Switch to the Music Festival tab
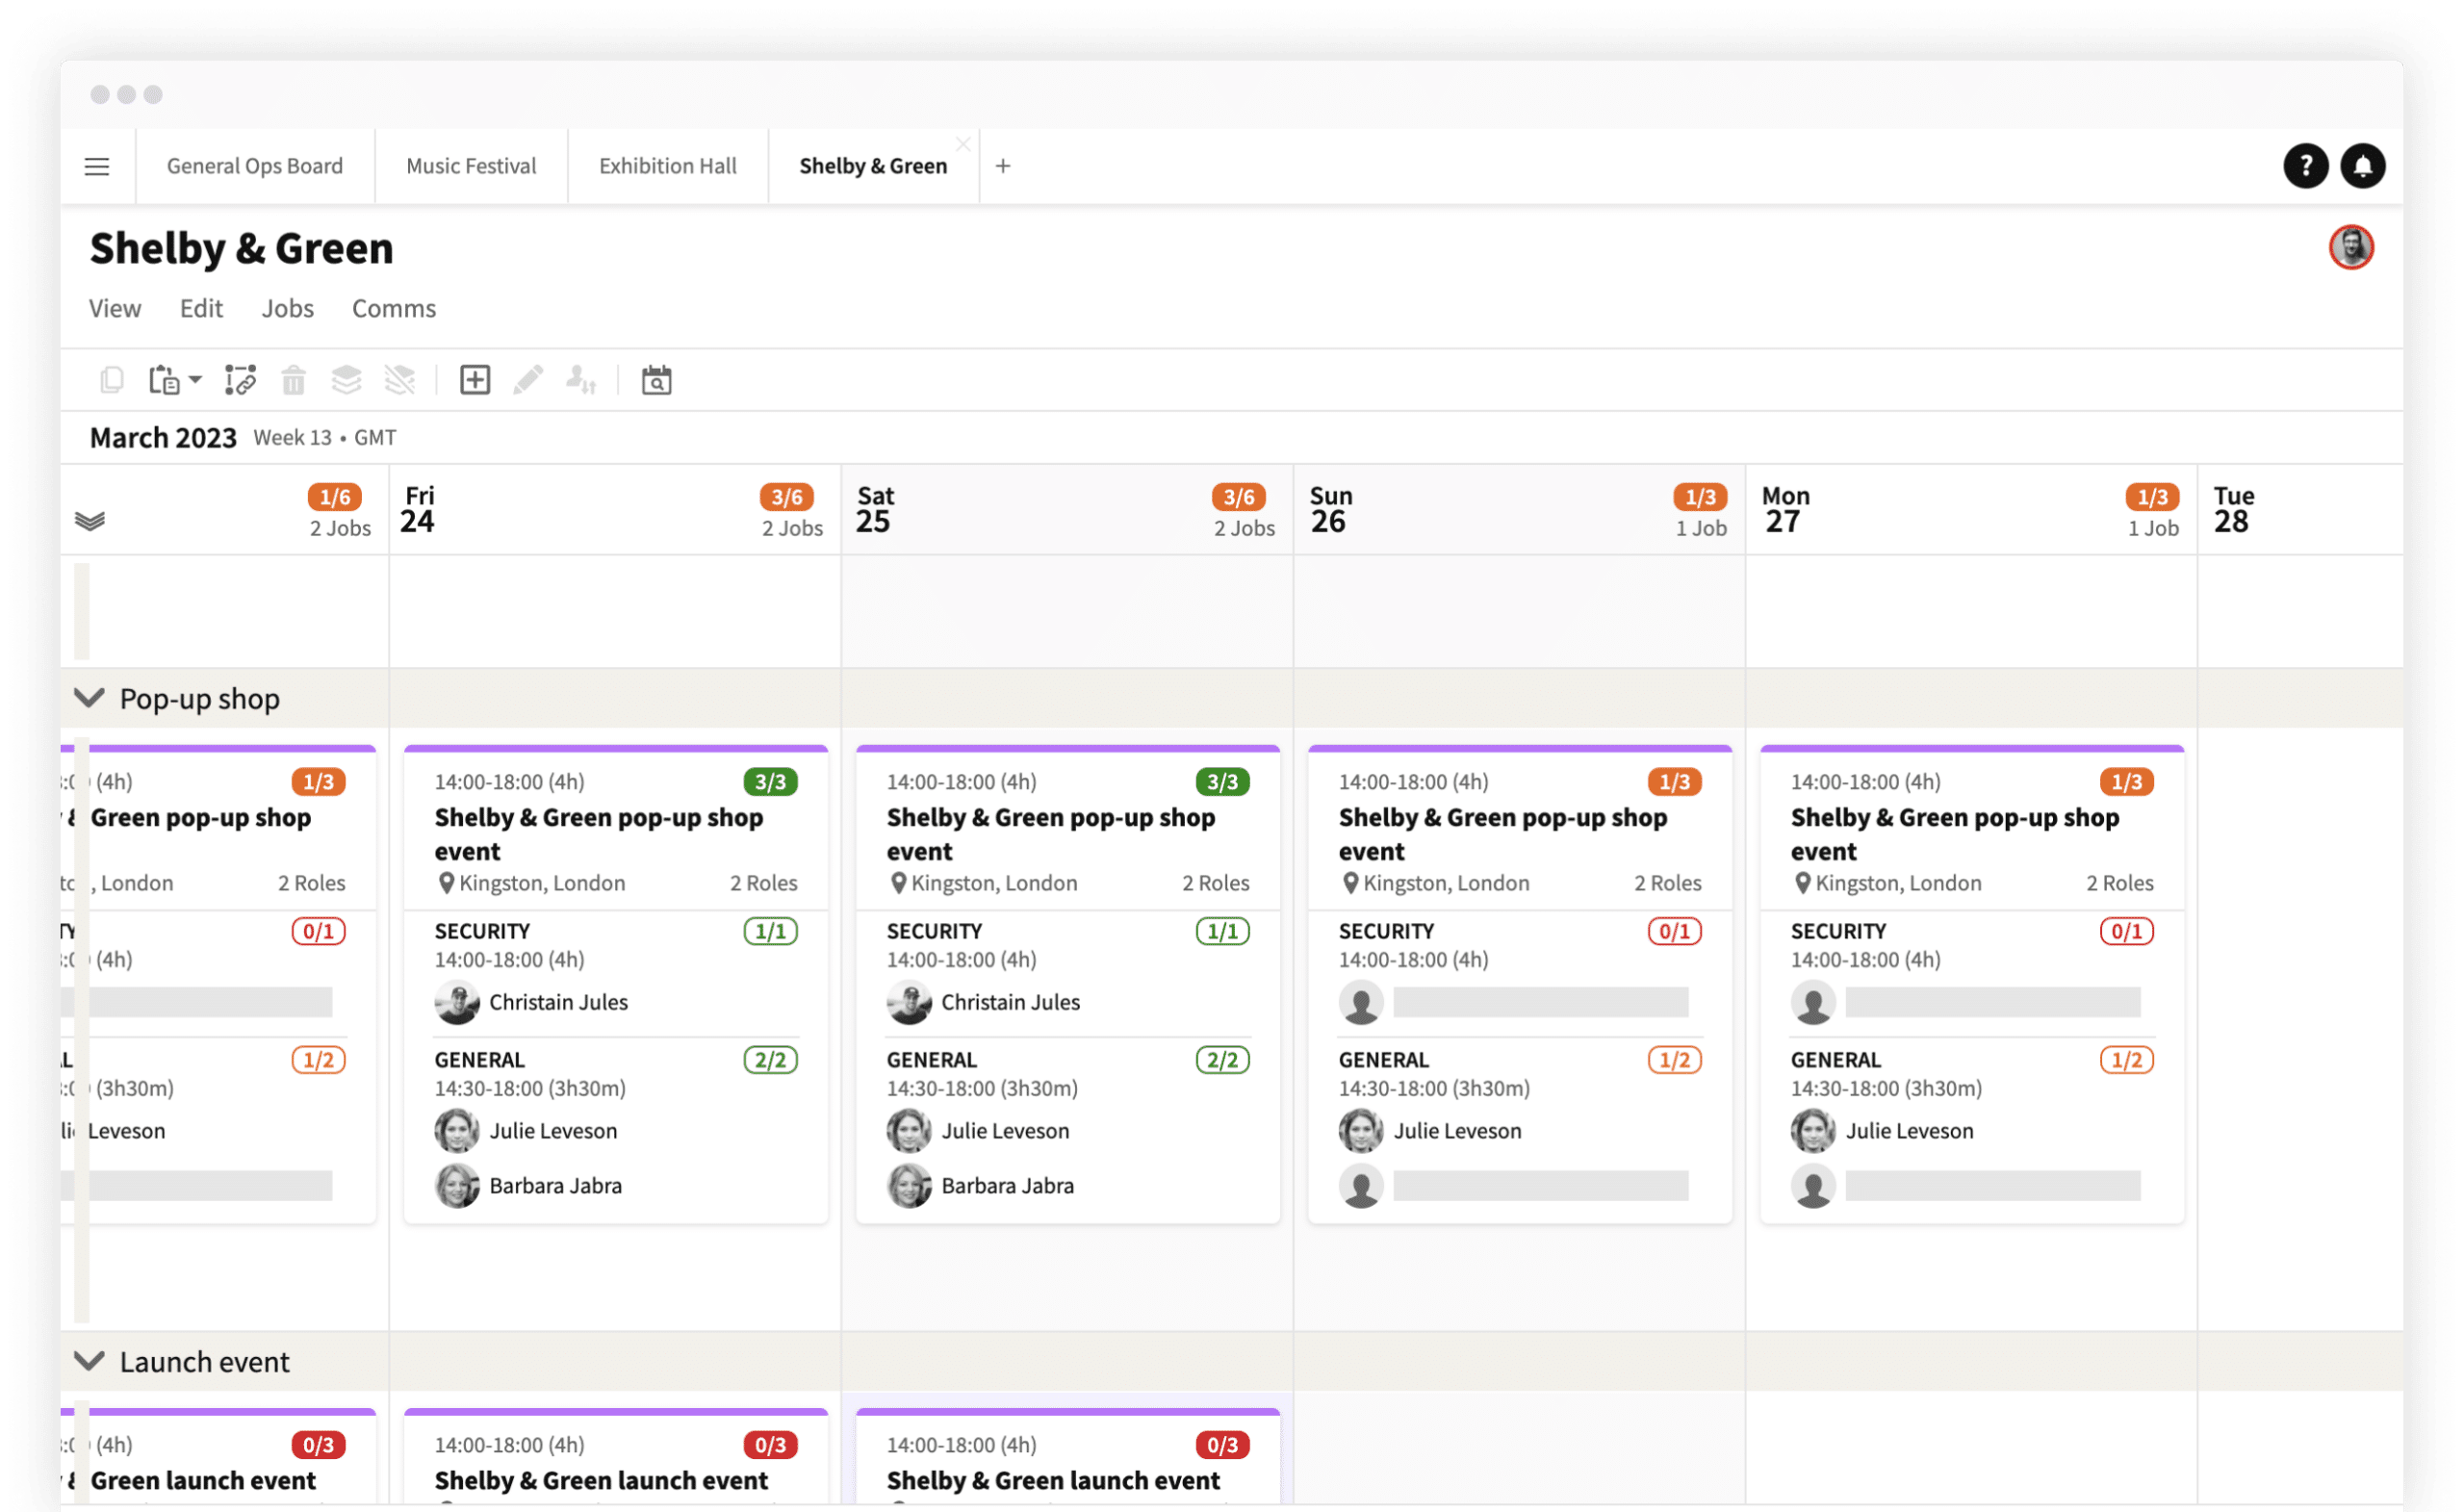The width and height of the screenshot is (2464, 1512). (470, 166)
